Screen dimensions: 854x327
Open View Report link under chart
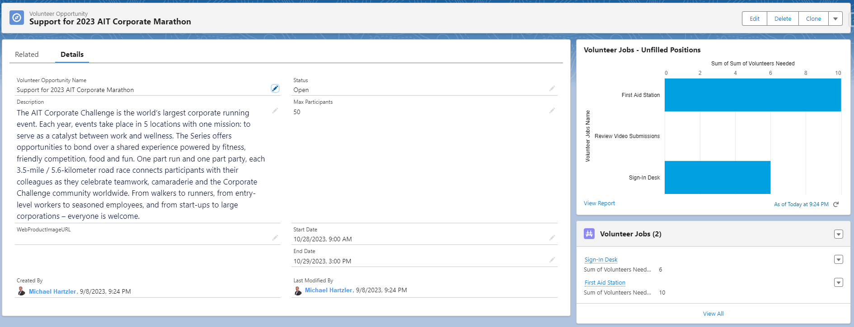point(599,203)
